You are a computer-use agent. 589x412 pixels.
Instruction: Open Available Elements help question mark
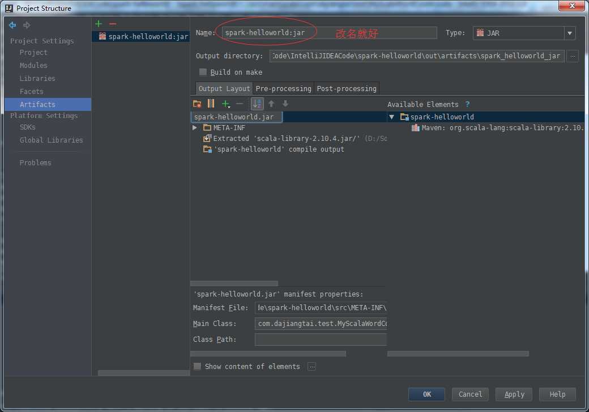point(467,104)
